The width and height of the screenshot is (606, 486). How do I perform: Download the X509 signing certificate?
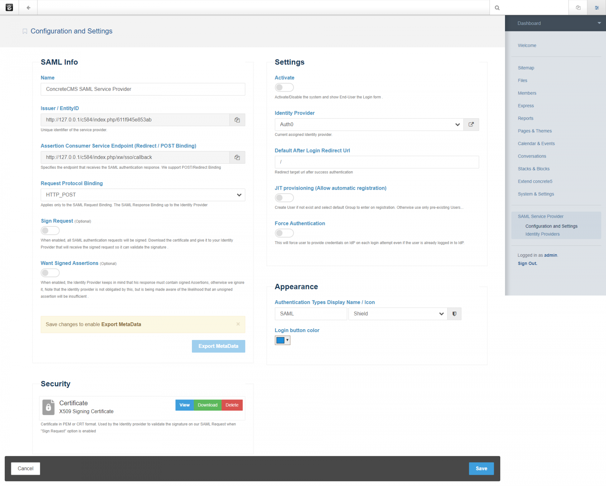[207, 405]
